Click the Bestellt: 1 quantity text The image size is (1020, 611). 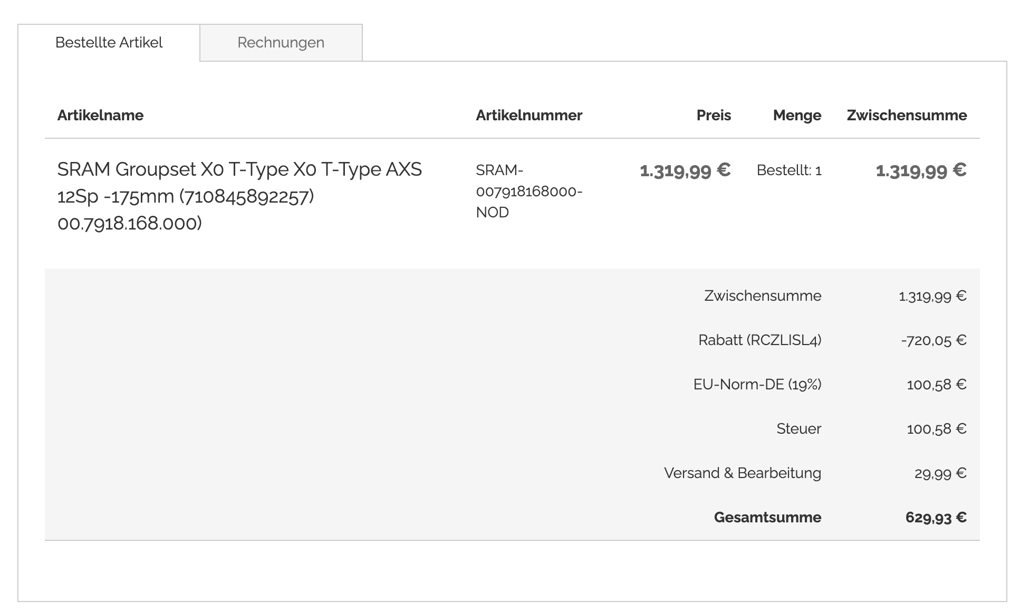tap(788, 170)
